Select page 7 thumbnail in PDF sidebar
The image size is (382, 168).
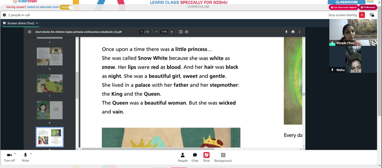50,83
